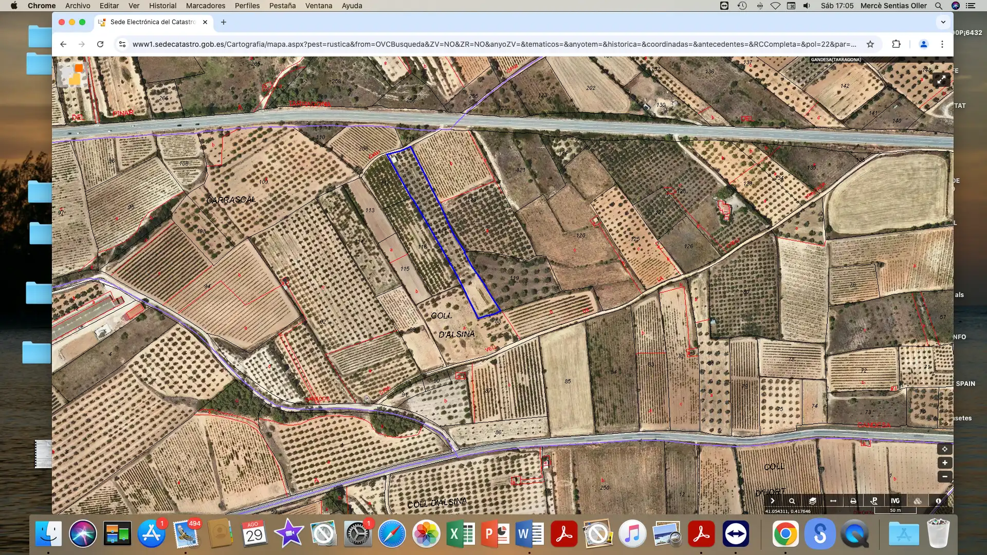
Task: Open the map information icon
Action: click(938, 501)
